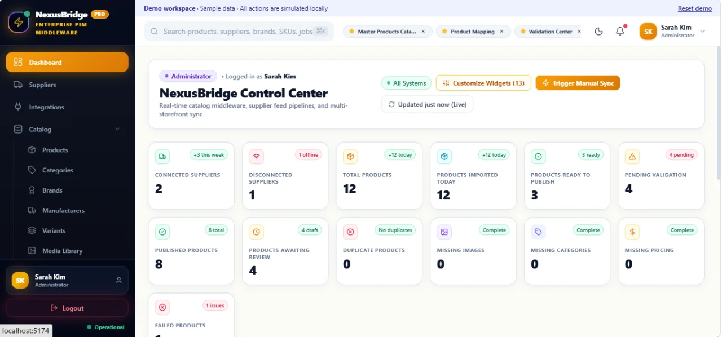Click the Missing Pricing dollar icon

coord(632,232)
